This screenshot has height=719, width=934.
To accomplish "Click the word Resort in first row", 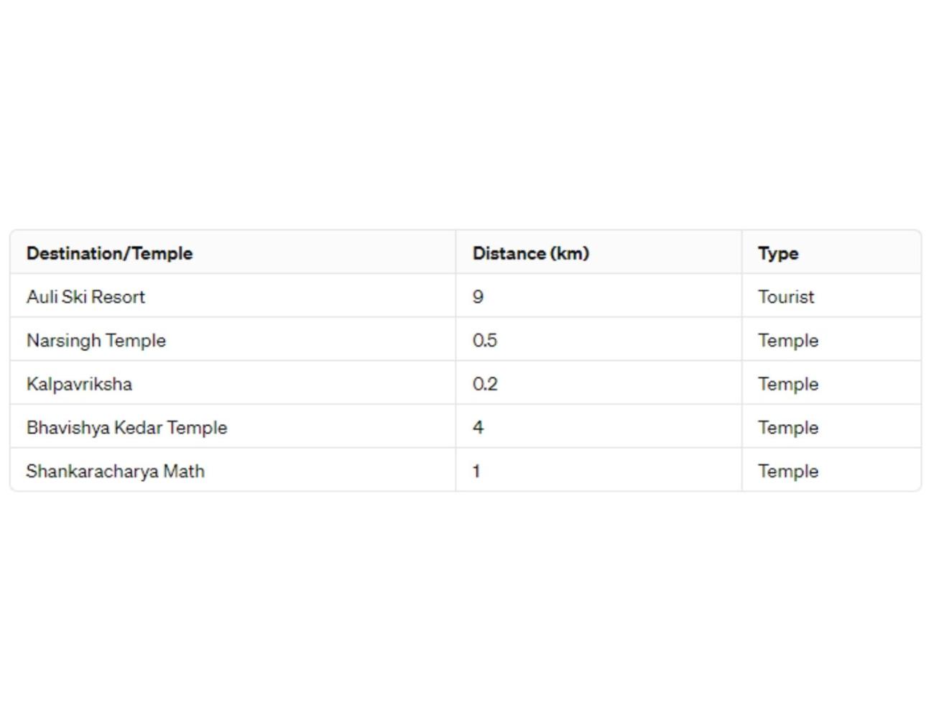I will point(118,296).
